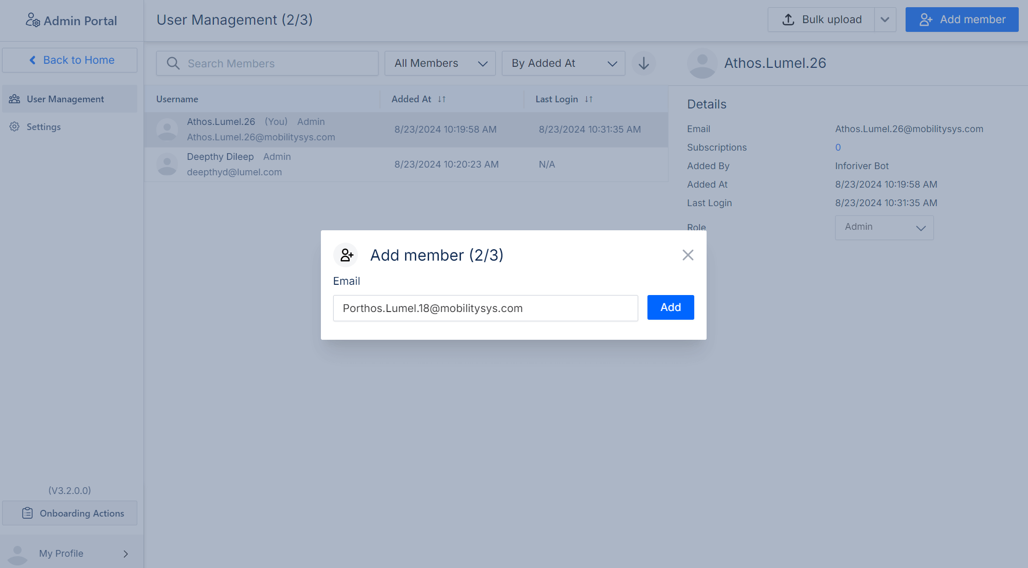Open the Role Admin dropdown
This screenshot has height=568, width=1028.
(884, 227)
